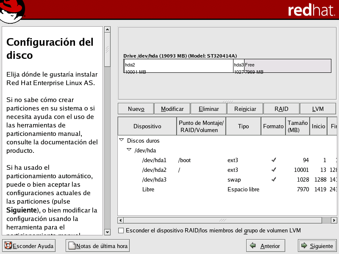This screenshot has height=254, width=339.
Task: Sort by the Dispositivo column header
Action: (147, 126)
